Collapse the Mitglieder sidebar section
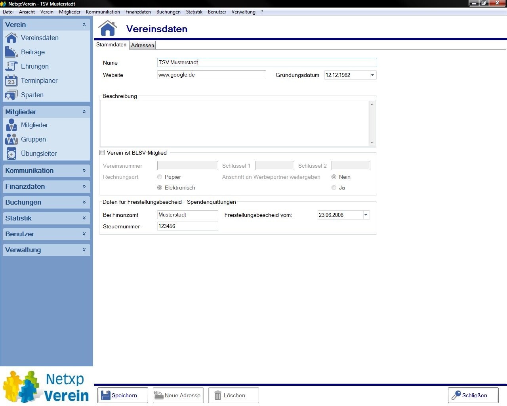507x406 pixels. coord(84,112)
